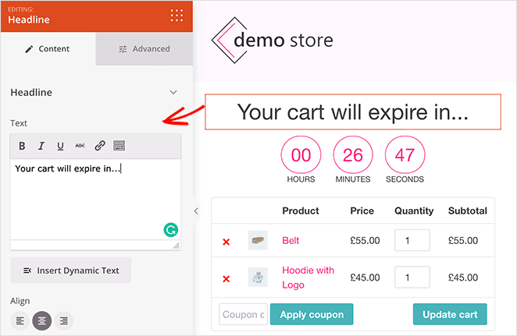
Task: Toggle bold formatting in text editor
Action: click(22, 146)
